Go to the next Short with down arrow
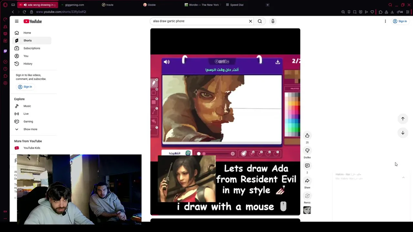This screenshot has width=413, height=232. tap(403, 133)
